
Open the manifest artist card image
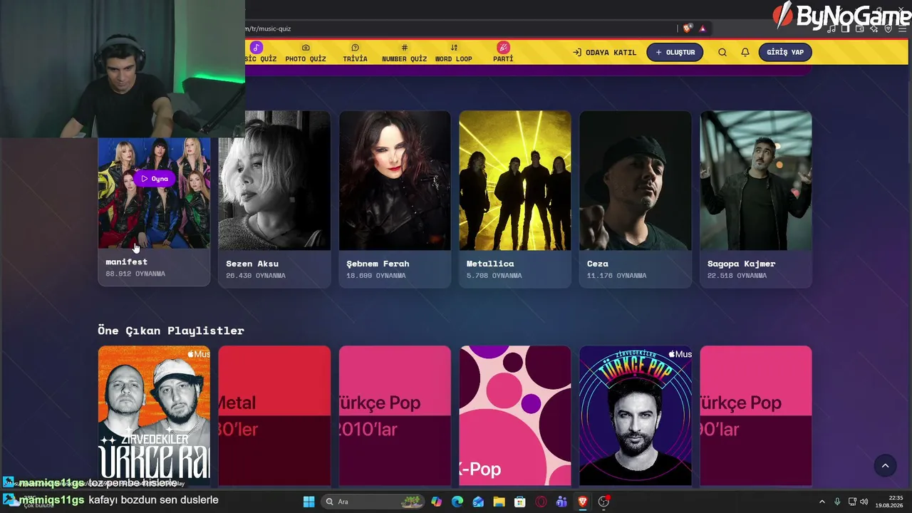coord(154,192)
